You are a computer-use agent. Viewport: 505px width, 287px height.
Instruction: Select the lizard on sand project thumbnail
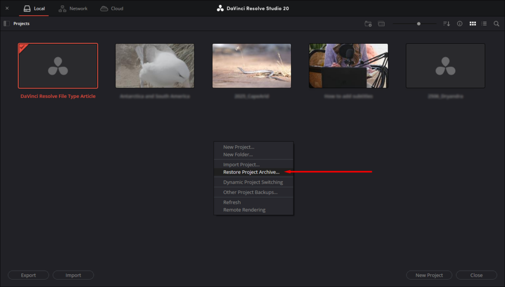click(252, 66)
